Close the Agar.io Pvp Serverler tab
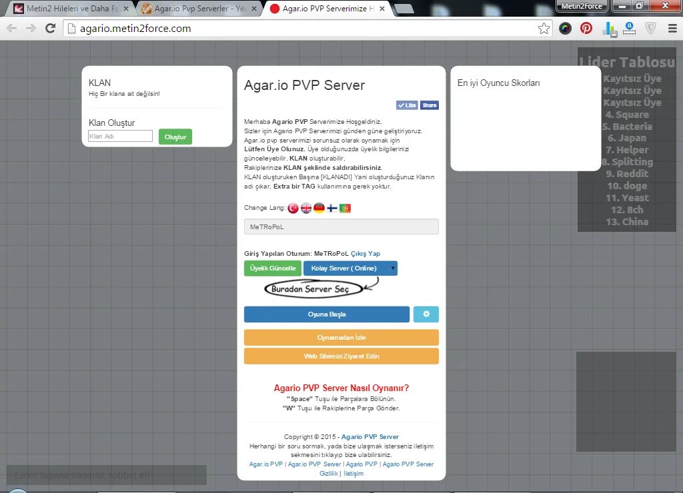This screenshot has height=493, width=683. click(254, 8)
